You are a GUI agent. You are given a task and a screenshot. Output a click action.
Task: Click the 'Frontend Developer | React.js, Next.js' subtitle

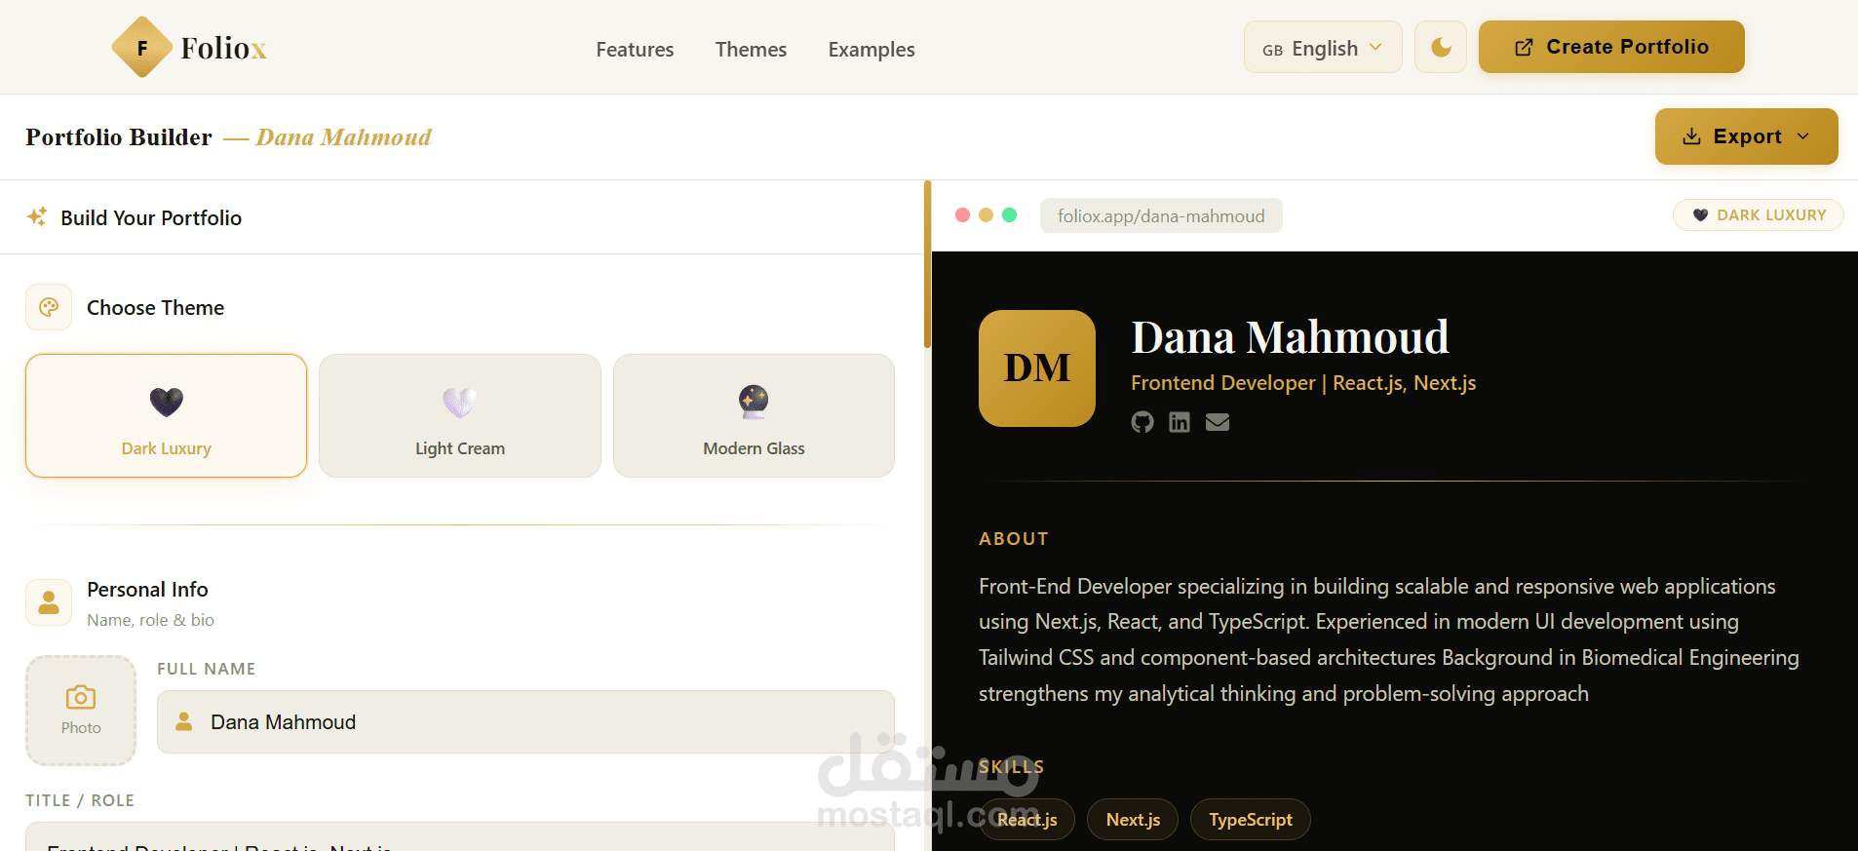coord(1303,383)
